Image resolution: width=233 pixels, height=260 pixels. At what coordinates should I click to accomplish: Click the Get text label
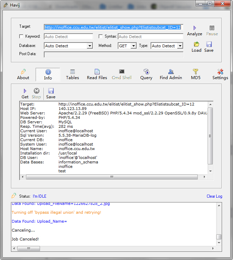coord(25,97)
